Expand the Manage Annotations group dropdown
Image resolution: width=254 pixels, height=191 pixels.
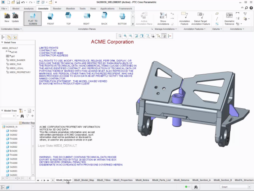[166, 29]
